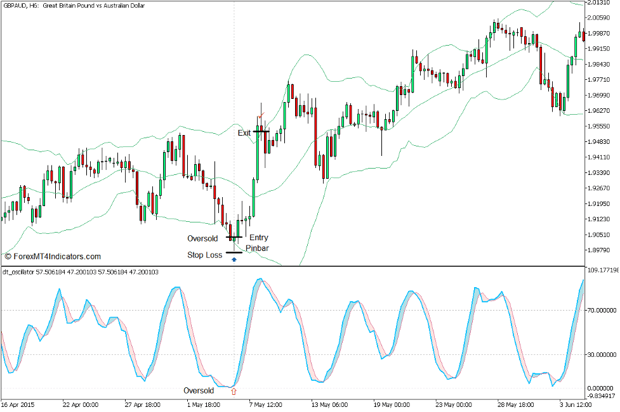Click the Stop Loss text label
The height and width of the screenshot is (412, 620).
(x=204, y=255)
